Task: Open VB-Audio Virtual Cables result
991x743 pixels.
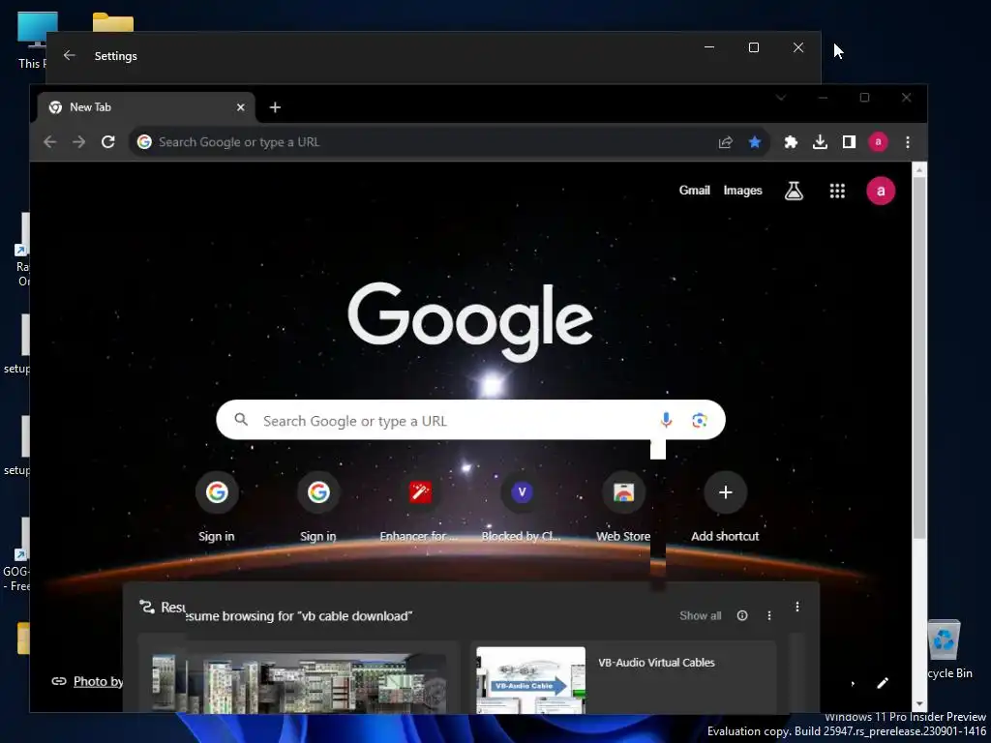Action: [x=656, y=662]
